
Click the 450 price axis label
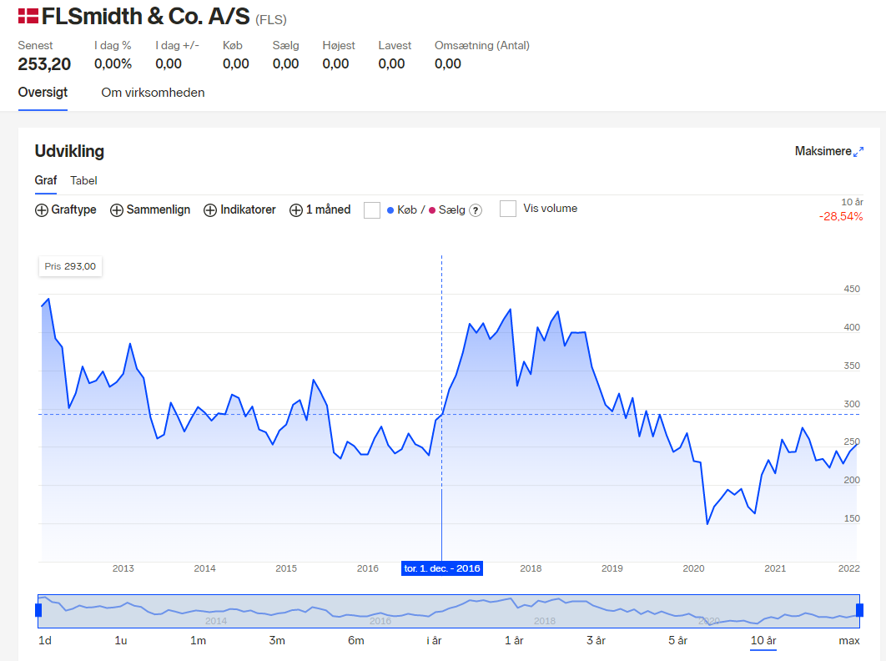click(x=852, y=289)
